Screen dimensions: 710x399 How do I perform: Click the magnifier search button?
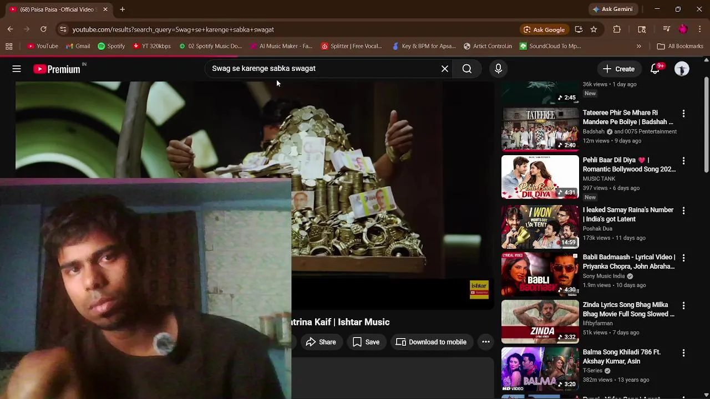pyautogui.click(x=467, y=69)
